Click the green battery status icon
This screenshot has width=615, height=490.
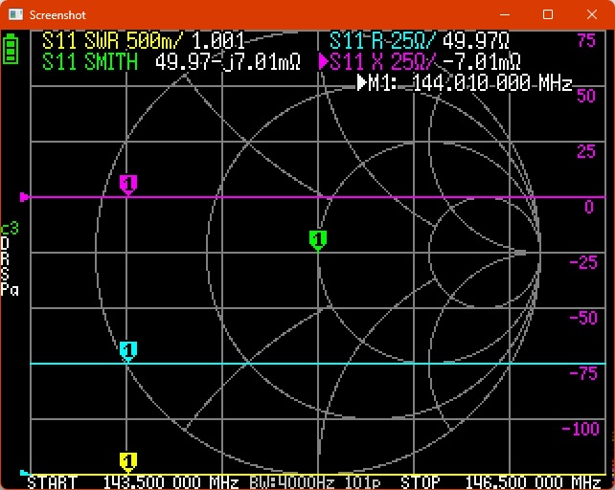(11, 50)
